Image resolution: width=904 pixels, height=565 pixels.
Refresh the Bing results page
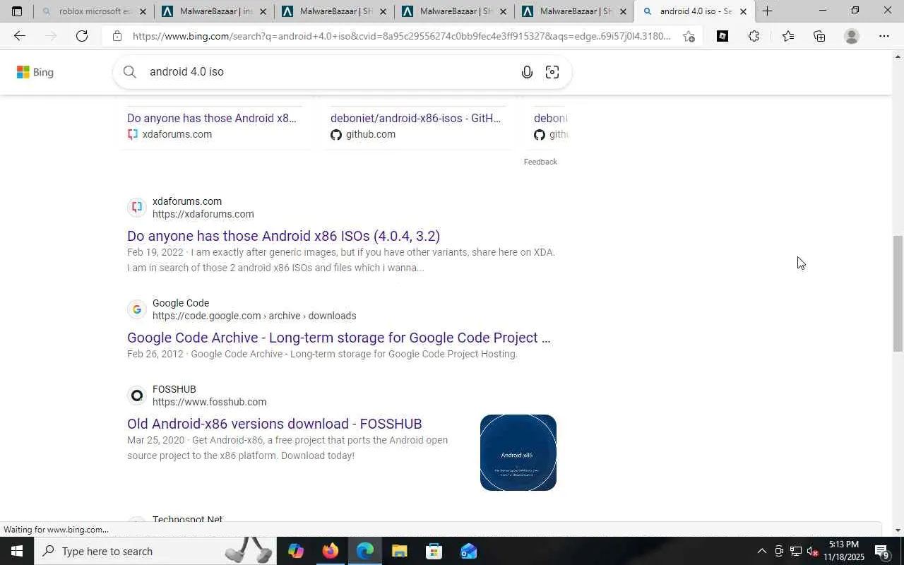coord(82,36)
